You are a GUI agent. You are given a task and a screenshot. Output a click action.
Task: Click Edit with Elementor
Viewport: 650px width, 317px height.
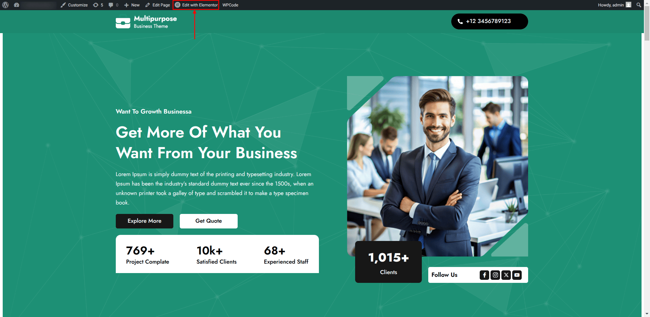(196, 5)
